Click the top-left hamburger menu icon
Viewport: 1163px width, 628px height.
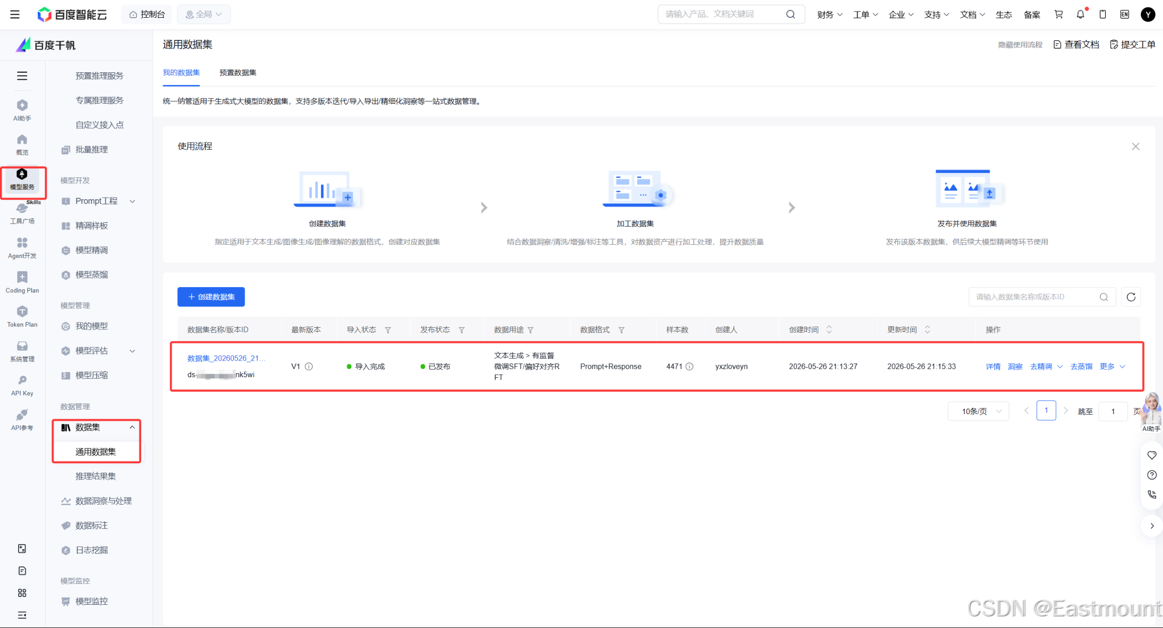click(x=15, y=14)
